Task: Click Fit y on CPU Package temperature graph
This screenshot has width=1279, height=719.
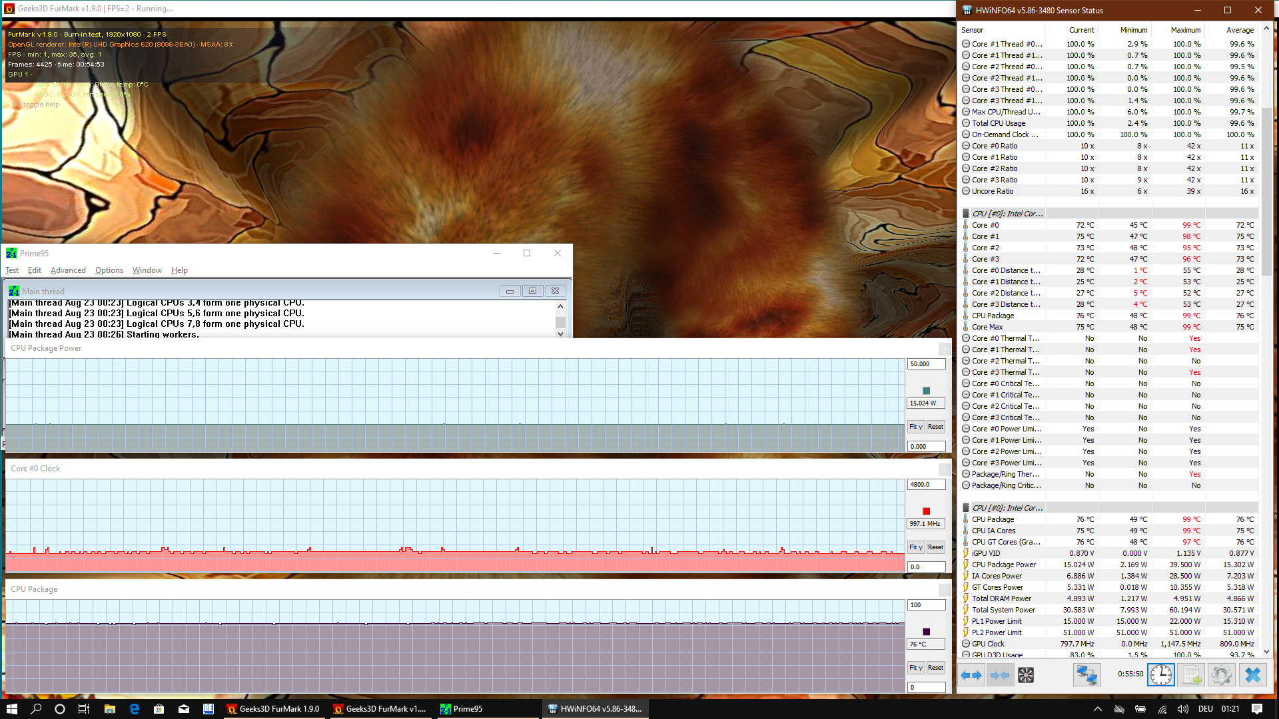Action: pos(916,668)
